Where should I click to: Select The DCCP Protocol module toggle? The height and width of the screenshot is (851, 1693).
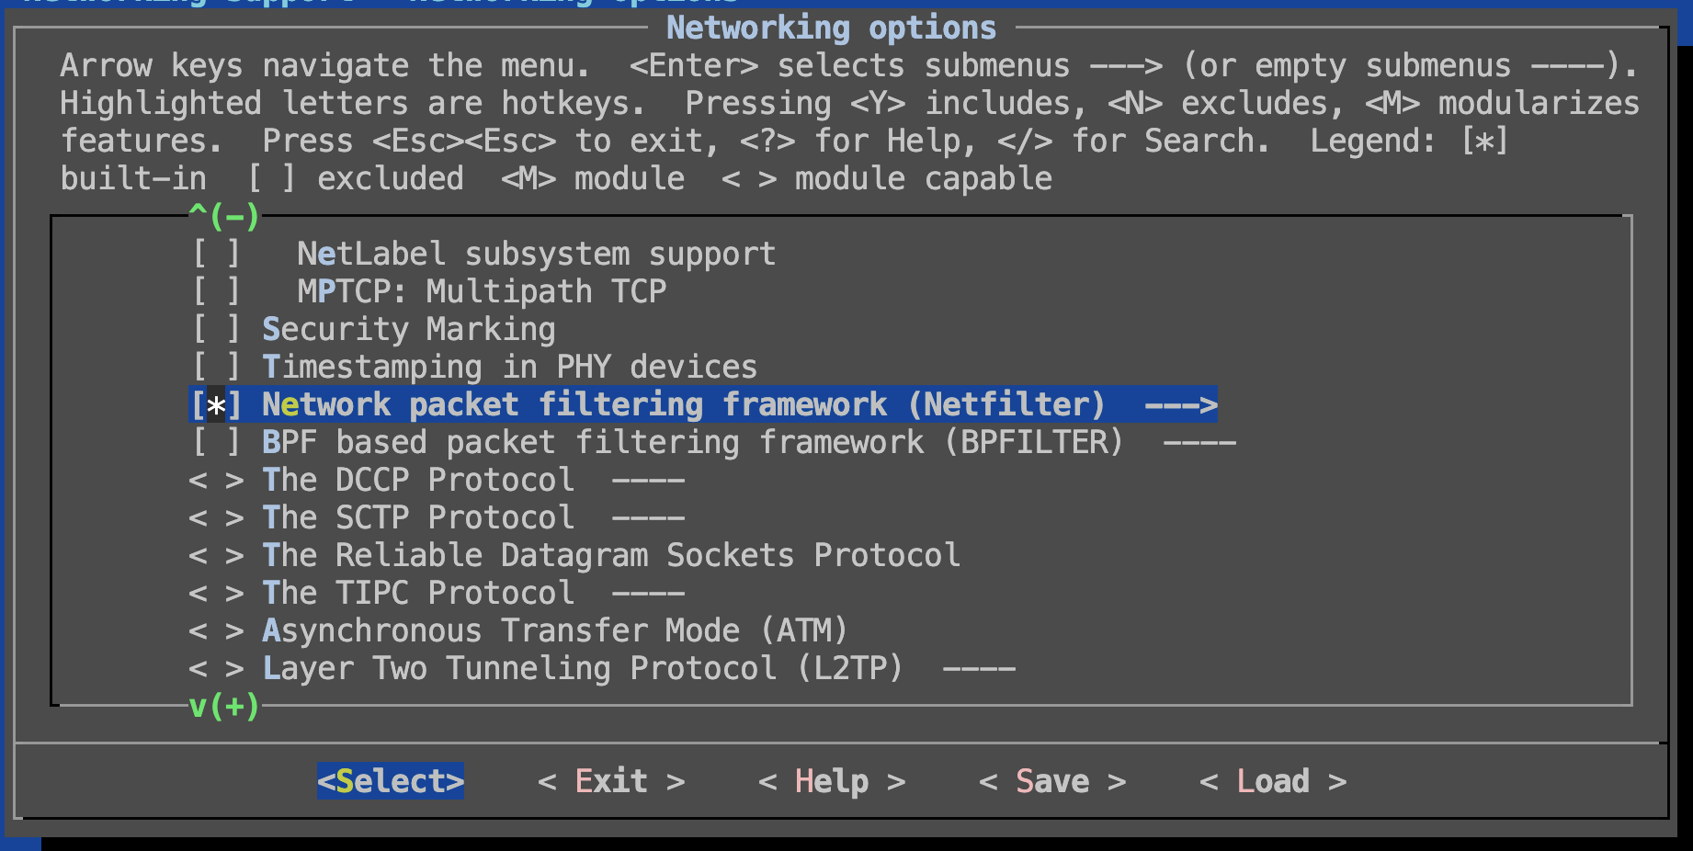coord(216,481)
